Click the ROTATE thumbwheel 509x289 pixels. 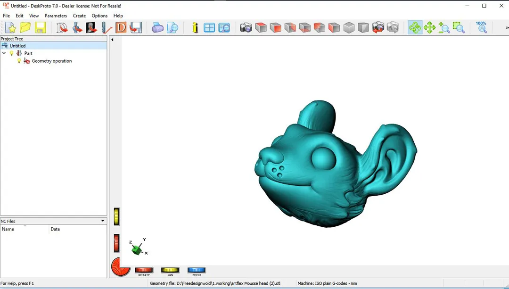point(144,270)
